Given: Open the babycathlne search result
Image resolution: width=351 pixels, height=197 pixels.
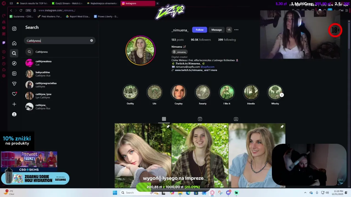Looking at the screenshot, I should pos(60,74).
